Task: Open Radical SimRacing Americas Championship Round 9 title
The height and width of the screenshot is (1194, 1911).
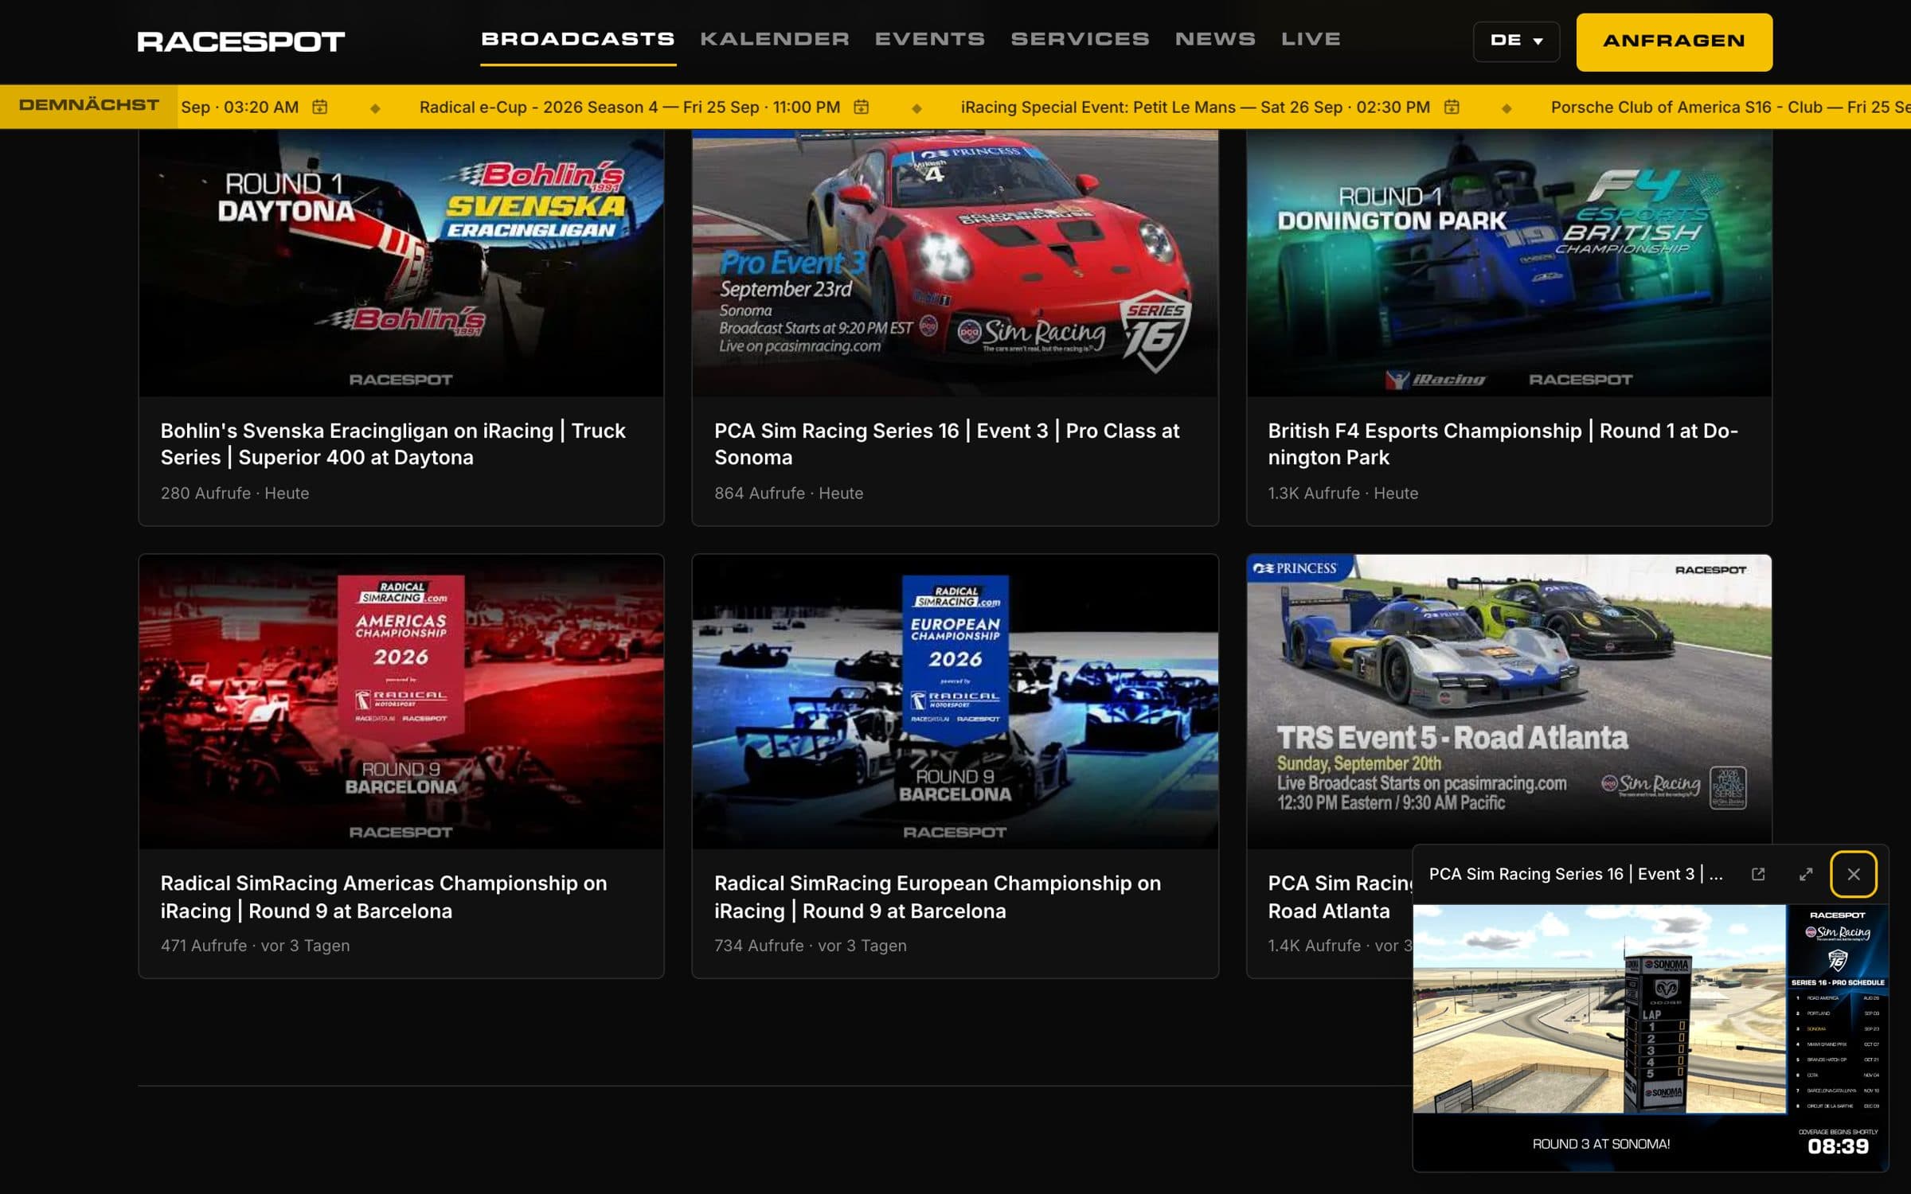Action: tap(384, 897)
